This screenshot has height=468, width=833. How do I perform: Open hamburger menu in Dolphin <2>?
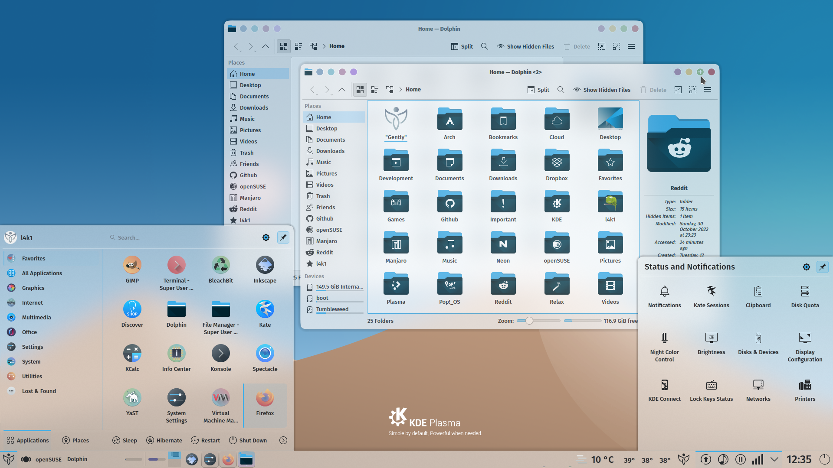pyautogui.click(x=707, y=90)
